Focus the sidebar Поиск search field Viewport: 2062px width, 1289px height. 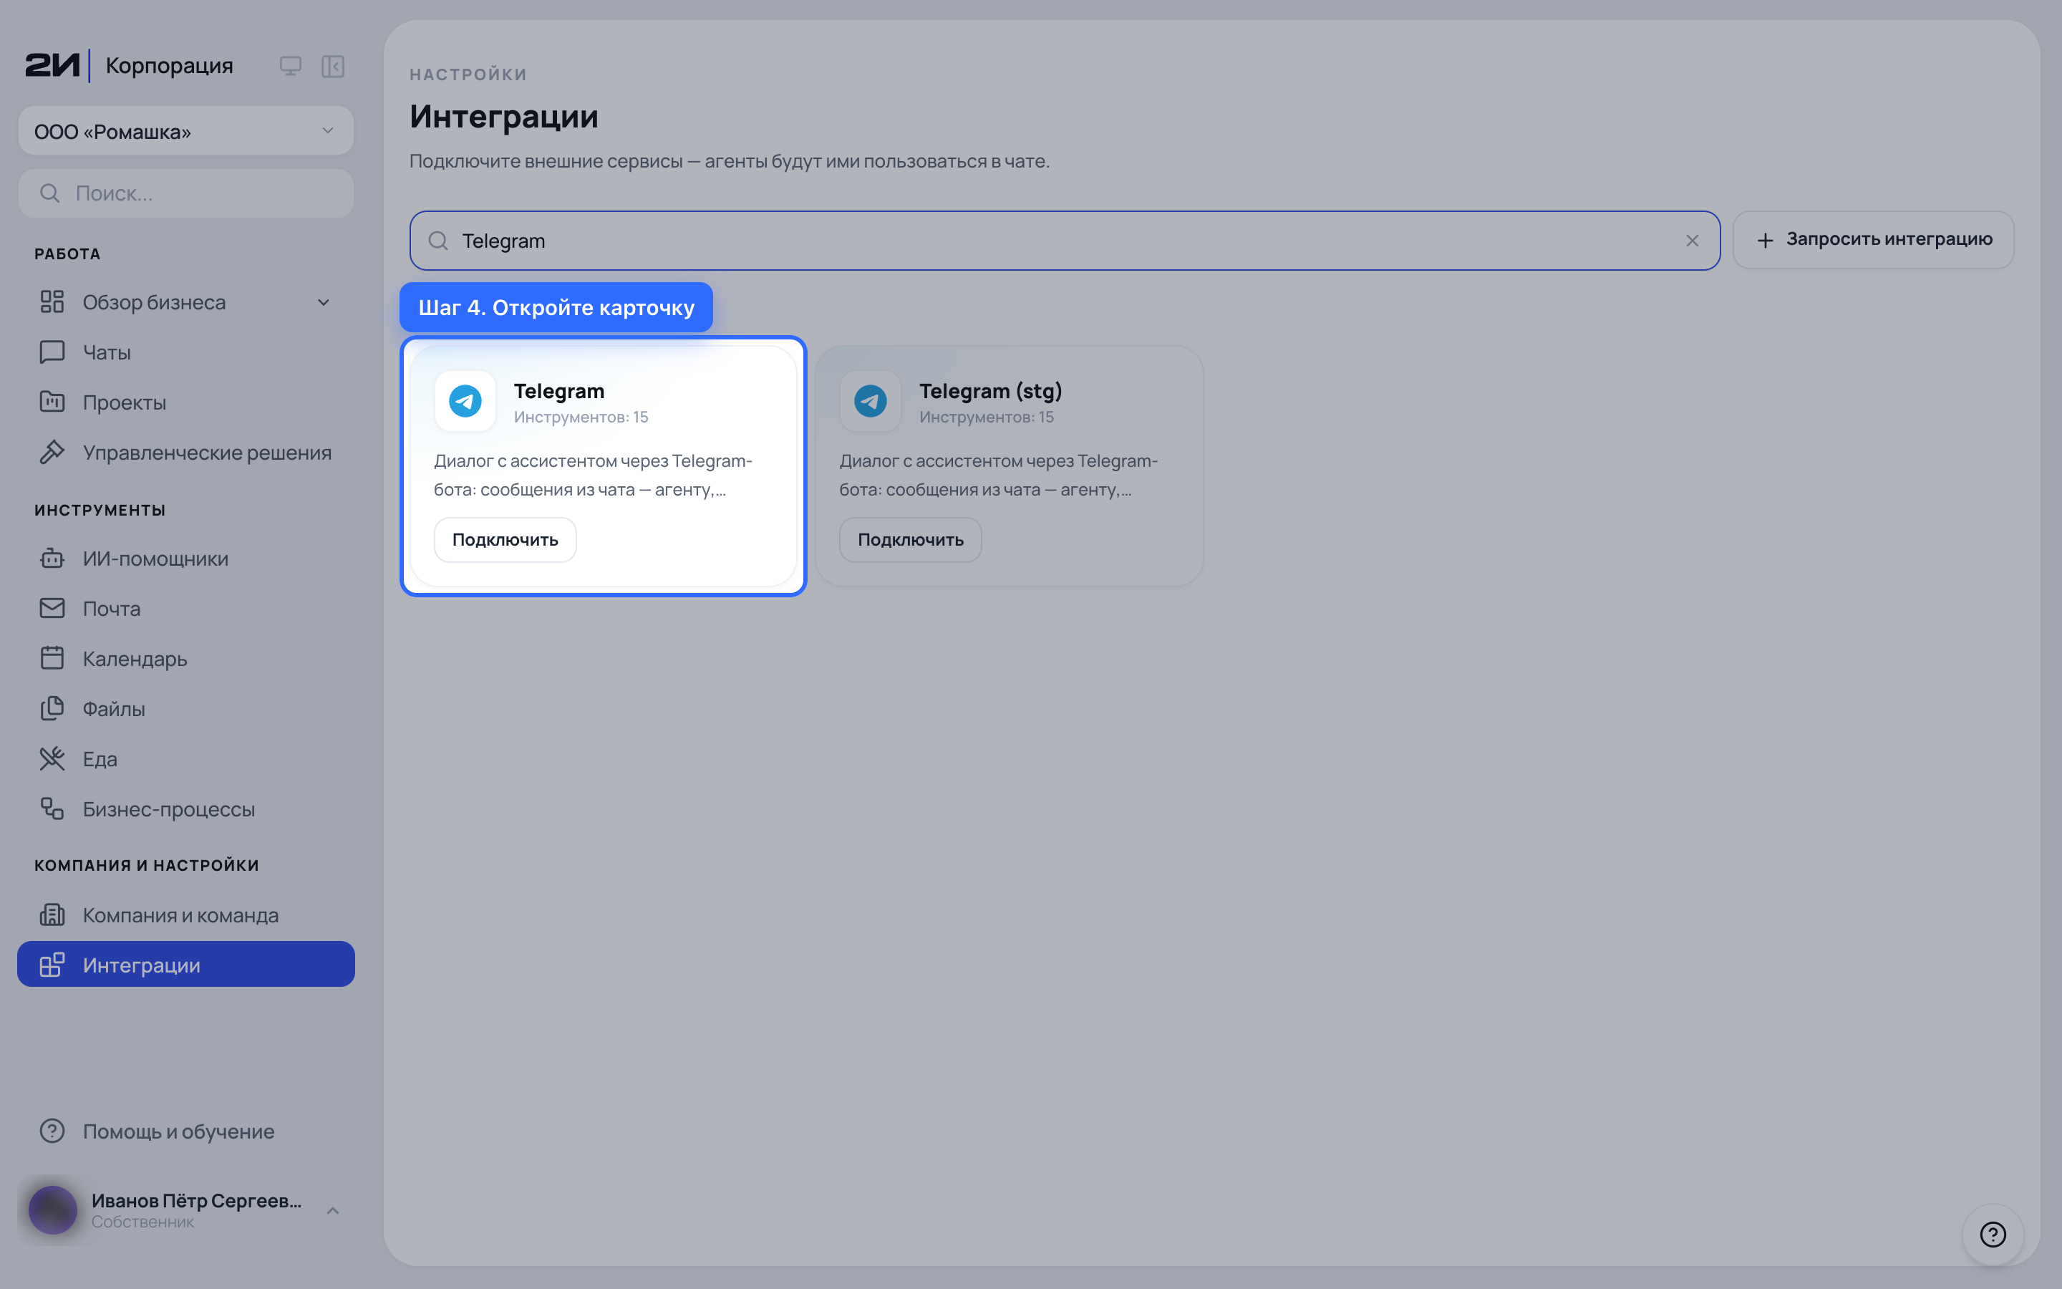(x=185, y=193)
